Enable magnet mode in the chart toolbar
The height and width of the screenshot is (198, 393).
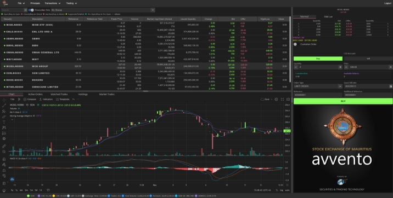4,159
